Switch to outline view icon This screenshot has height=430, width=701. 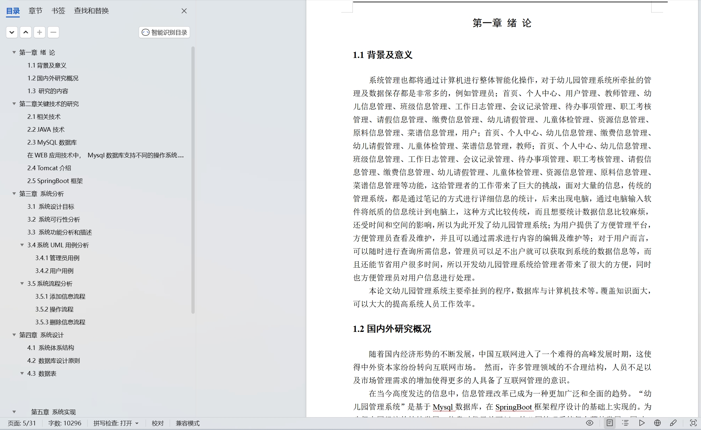pyautogui.click(x=625, y=423)
